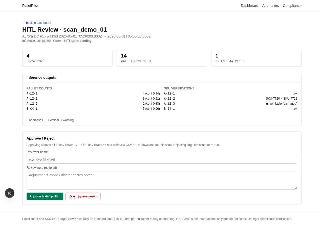
Task: Click the HITL Review scan_demo_01 title
Action: click(65, 30)
